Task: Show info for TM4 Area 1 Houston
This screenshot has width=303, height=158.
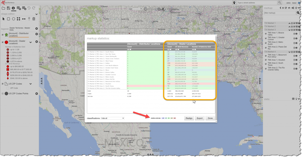Action: (x=296, y=60)
